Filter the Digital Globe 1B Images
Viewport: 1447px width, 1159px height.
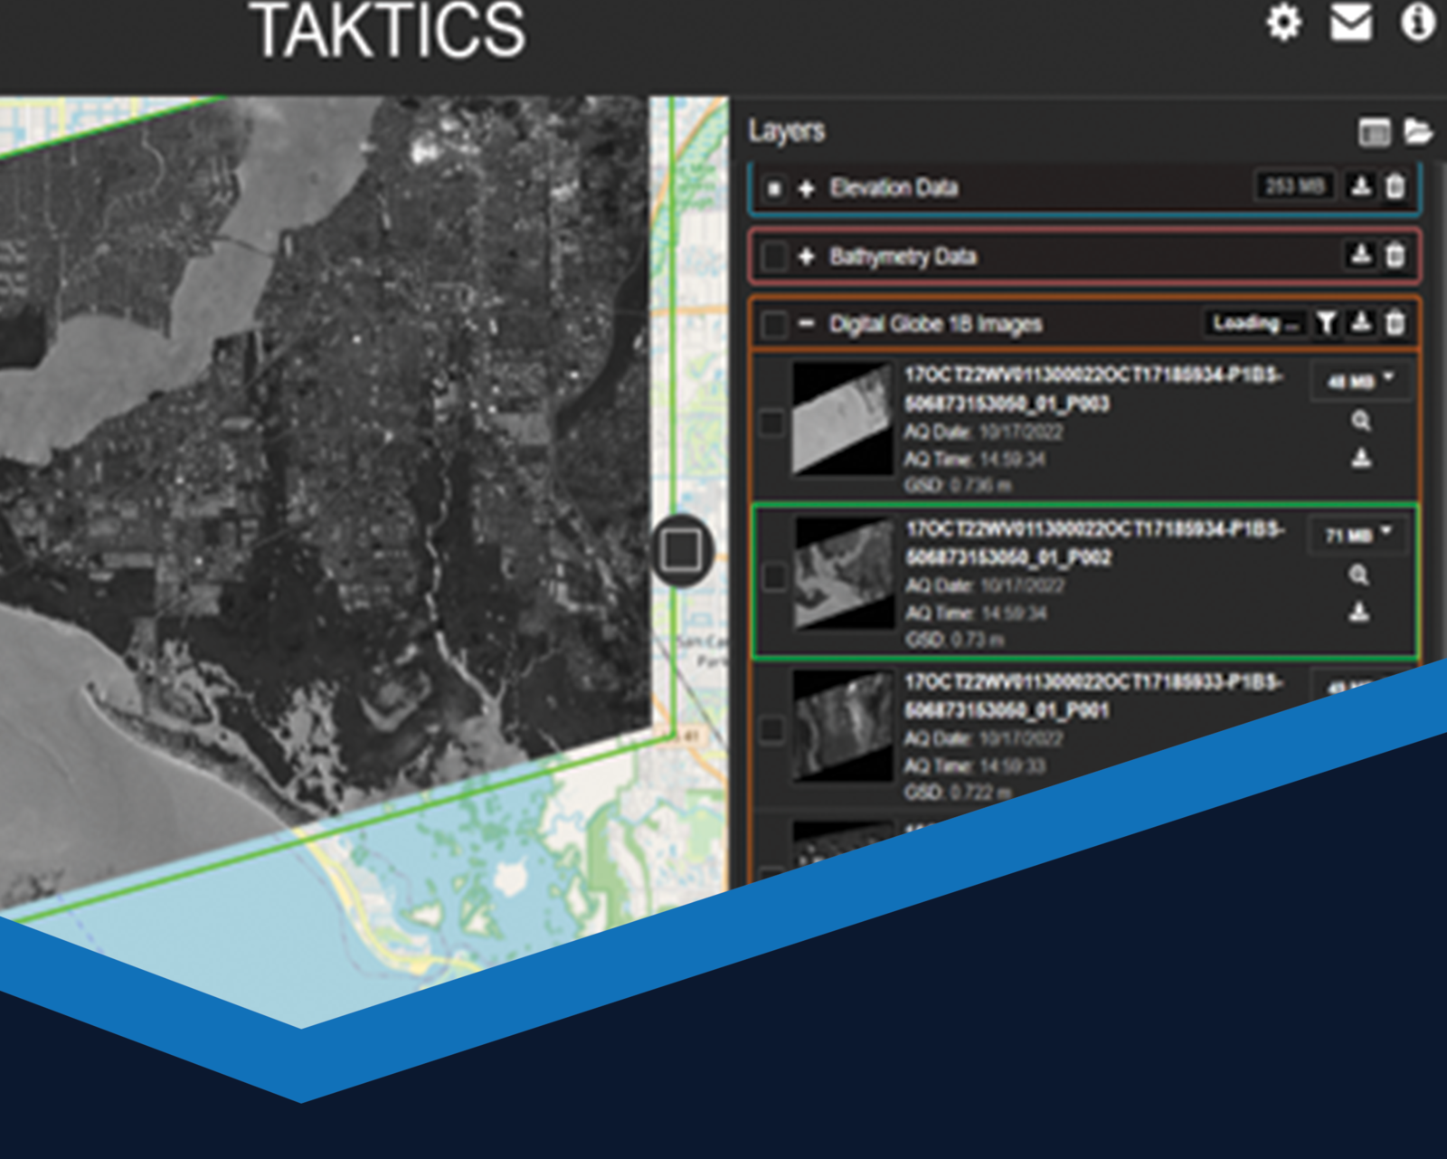click(1326, 323)
